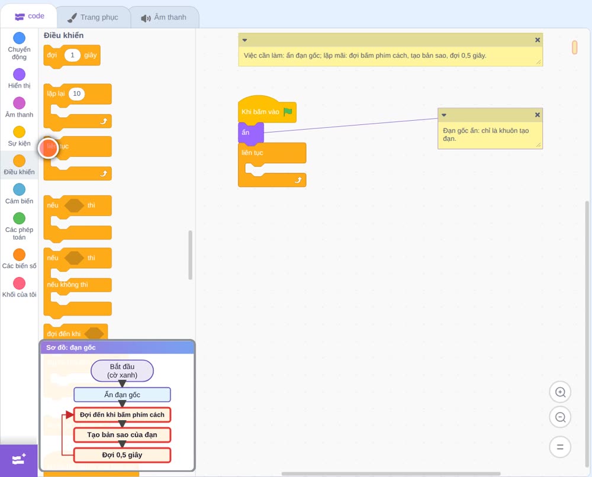Click the repeat count 10 field
The height and width of the screenshot is (477, 592).
coord(76,94)
